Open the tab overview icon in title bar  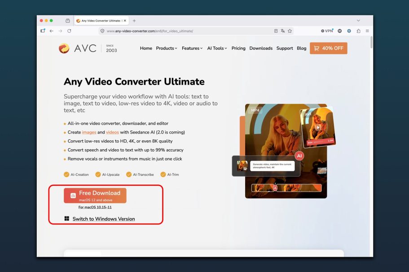point(67,21)
